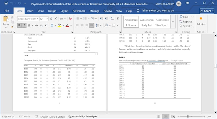Image resolution: width=217 pixels, height=119 pixels.
Task: Copy selection with the Copy icon
Action: point(12,22)
